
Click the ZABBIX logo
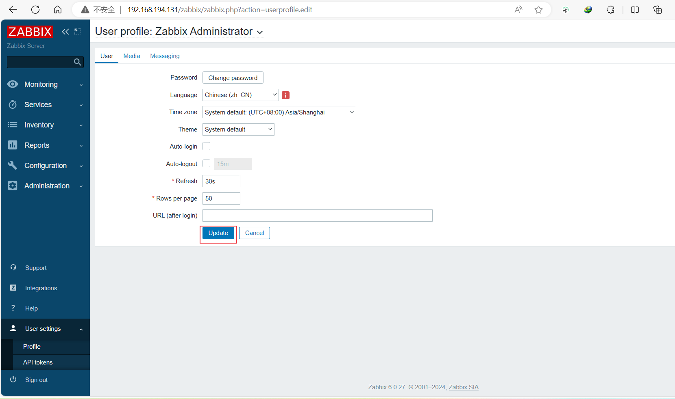pyautogui.click(x=30, y=32)
